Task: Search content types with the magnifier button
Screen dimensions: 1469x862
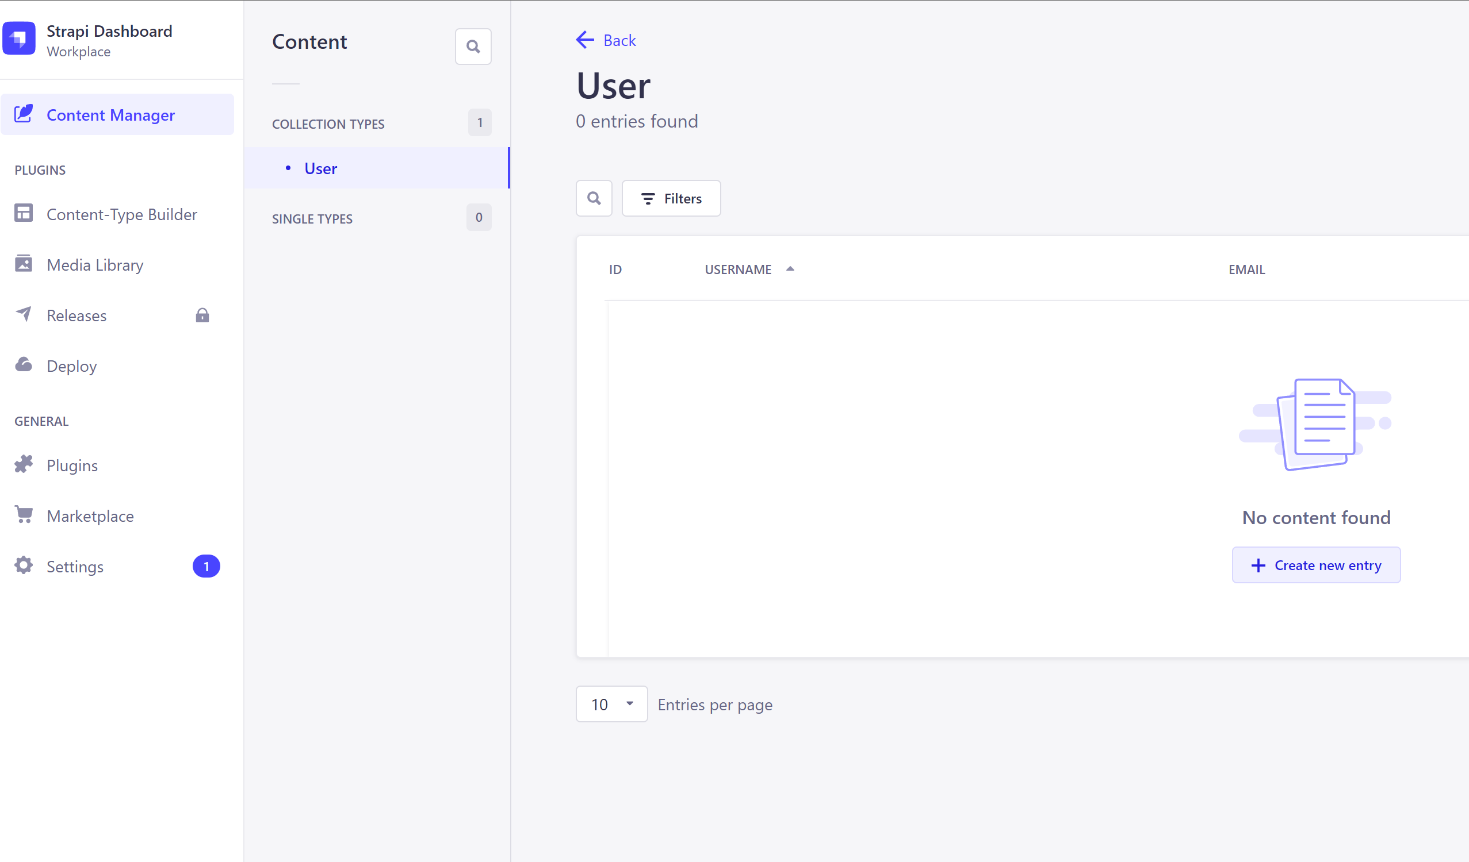Action: [x=473, y=47]
